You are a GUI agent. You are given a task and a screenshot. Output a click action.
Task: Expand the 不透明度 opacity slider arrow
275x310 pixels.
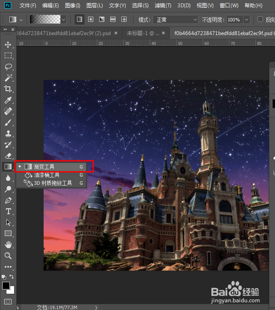click(x=246, y=20)
